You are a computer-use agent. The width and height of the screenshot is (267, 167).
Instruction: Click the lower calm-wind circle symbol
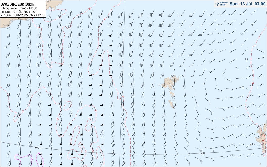point(236,69)
